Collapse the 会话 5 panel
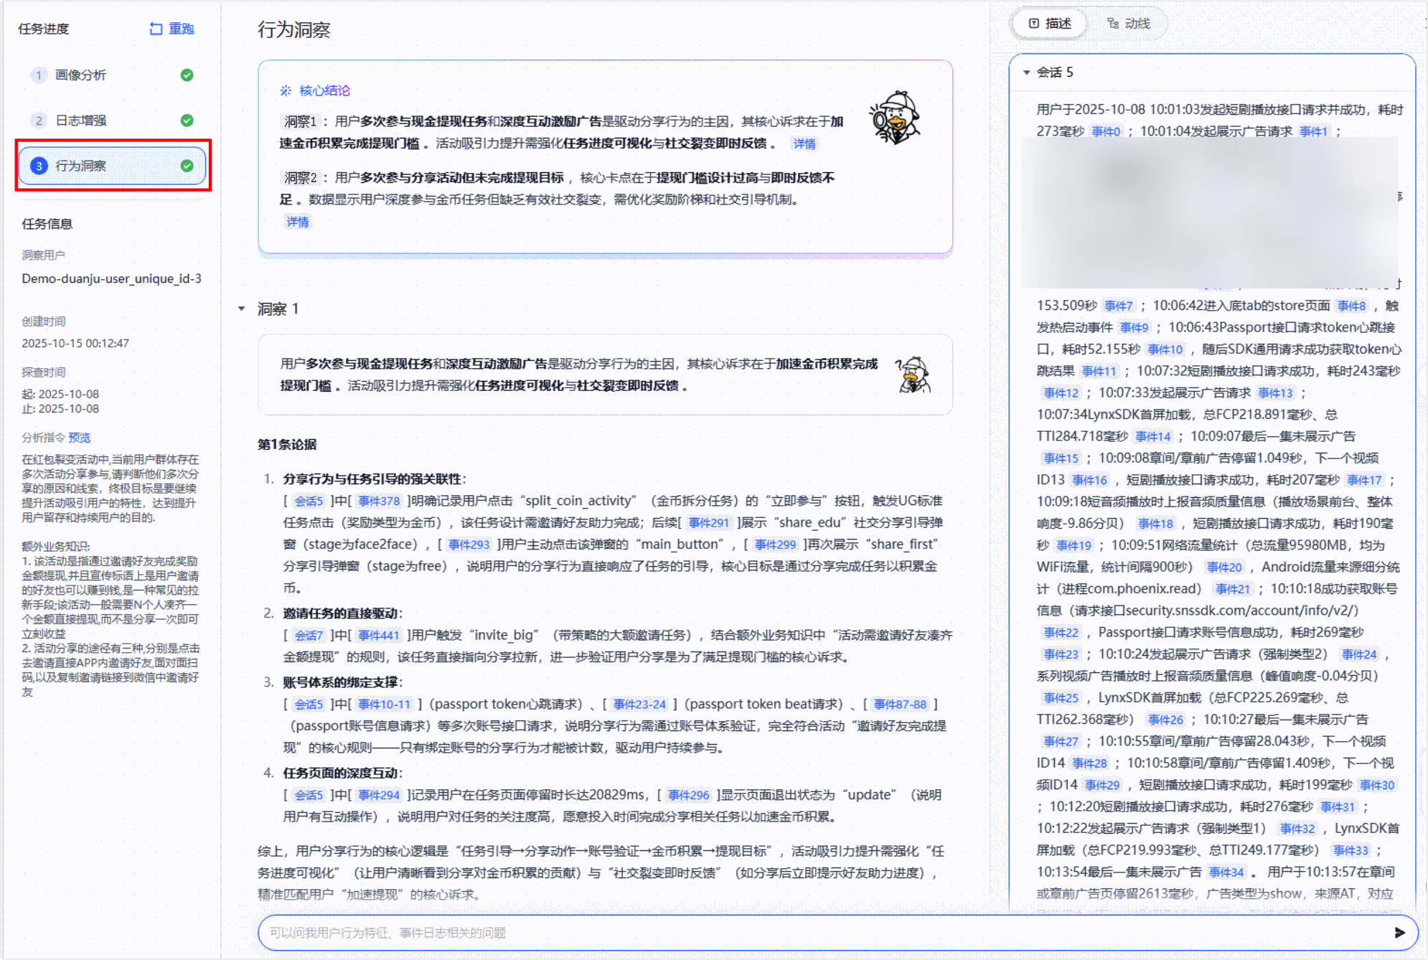The width and height of the screenshot is (1428, 960). click(x=1026, y=72)
